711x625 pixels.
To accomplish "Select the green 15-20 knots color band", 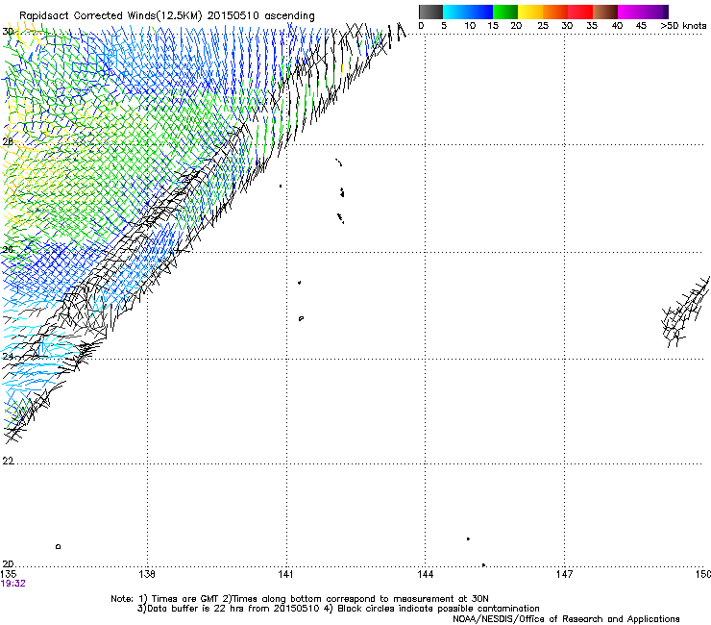I will tap(505, 12).
